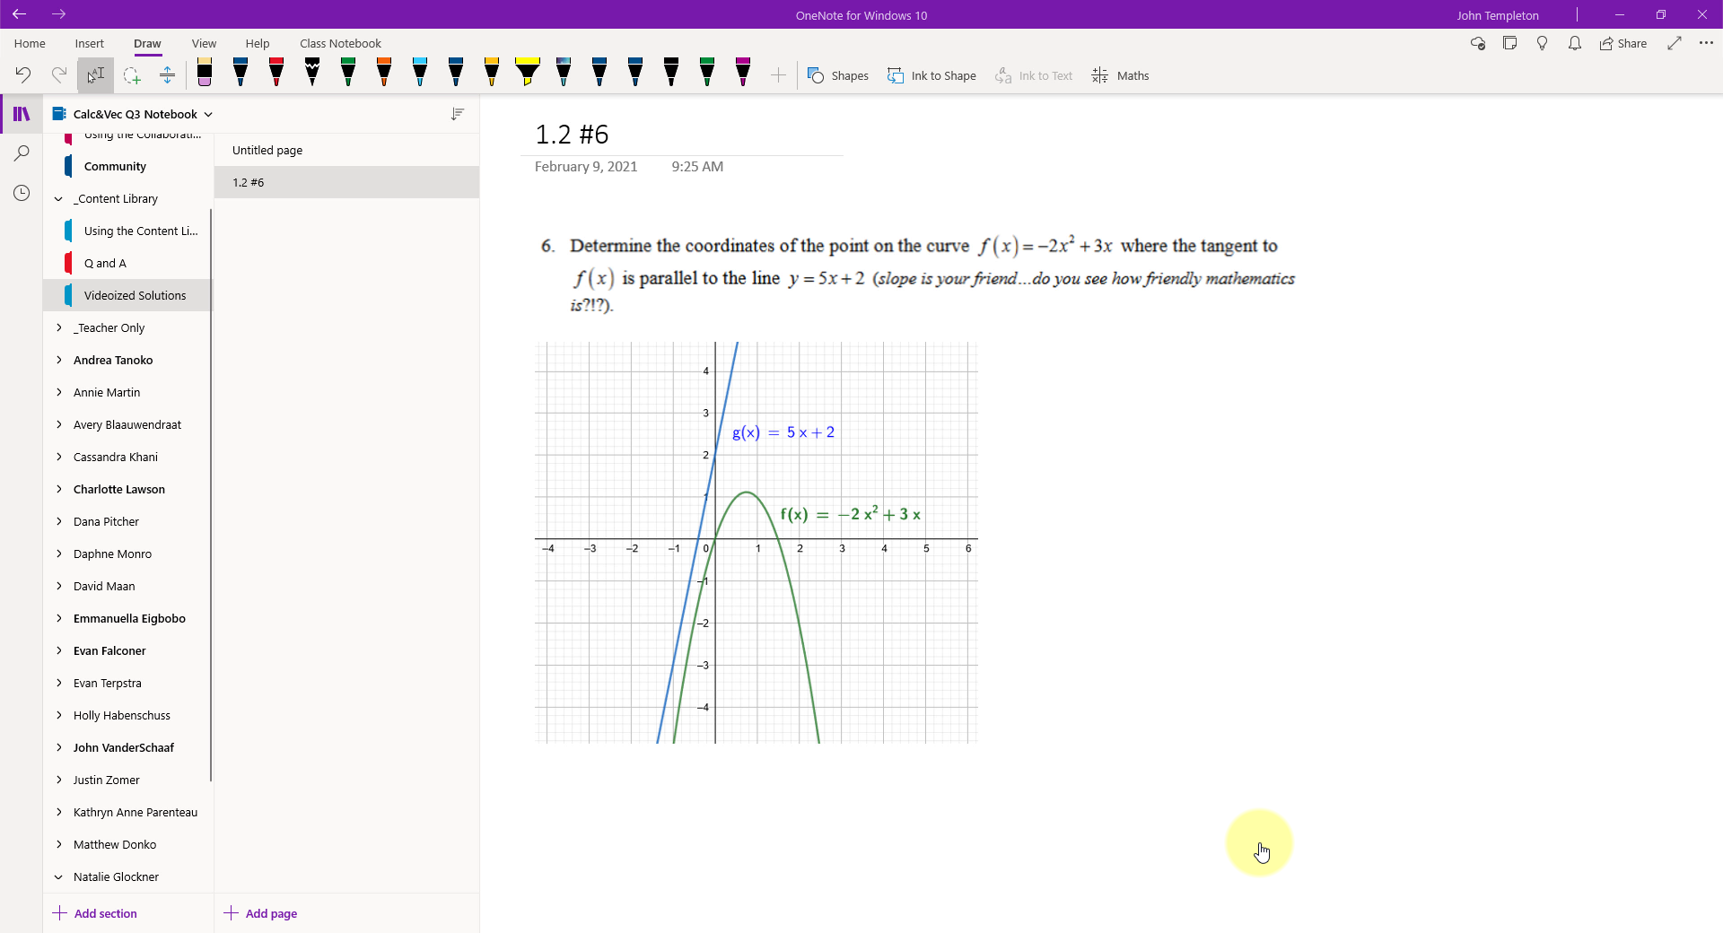Click Add page
1723x933 pixels.
(x=261, y=913)
